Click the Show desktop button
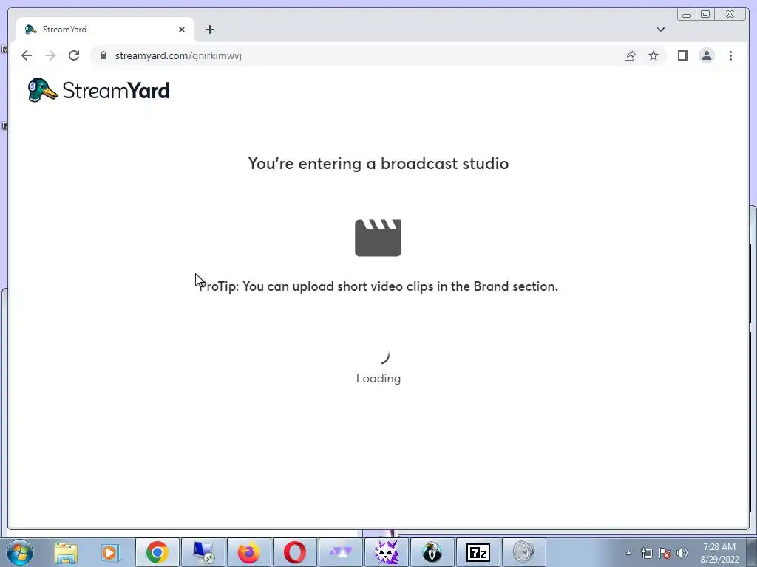 752,552
